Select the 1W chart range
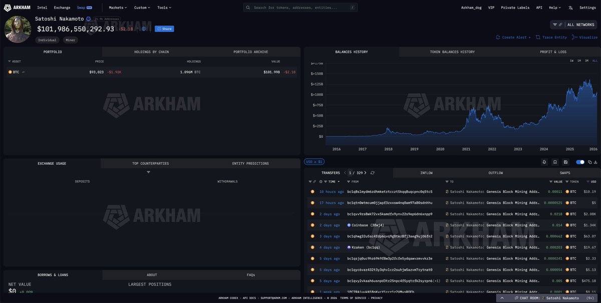Image resolution: width=601 pixels, height=303 pixels. point(571,61)
